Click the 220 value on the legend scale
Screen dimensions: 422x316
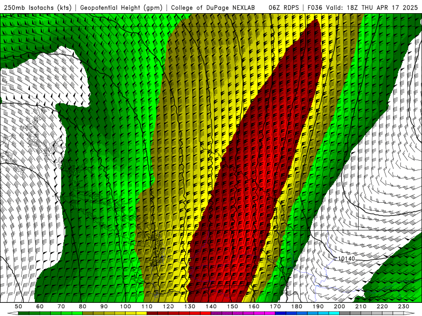coord(382,307)
